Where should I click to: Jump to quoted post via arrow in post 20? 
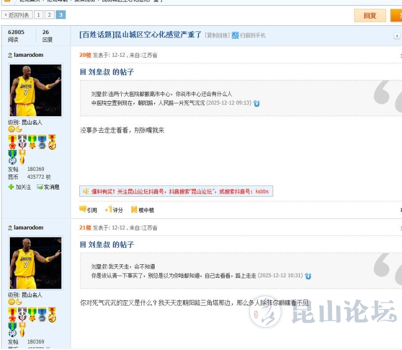point(257,103)
